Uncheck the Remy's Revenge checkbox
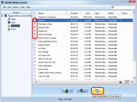 pyautogui.click(x=35, y=34)
